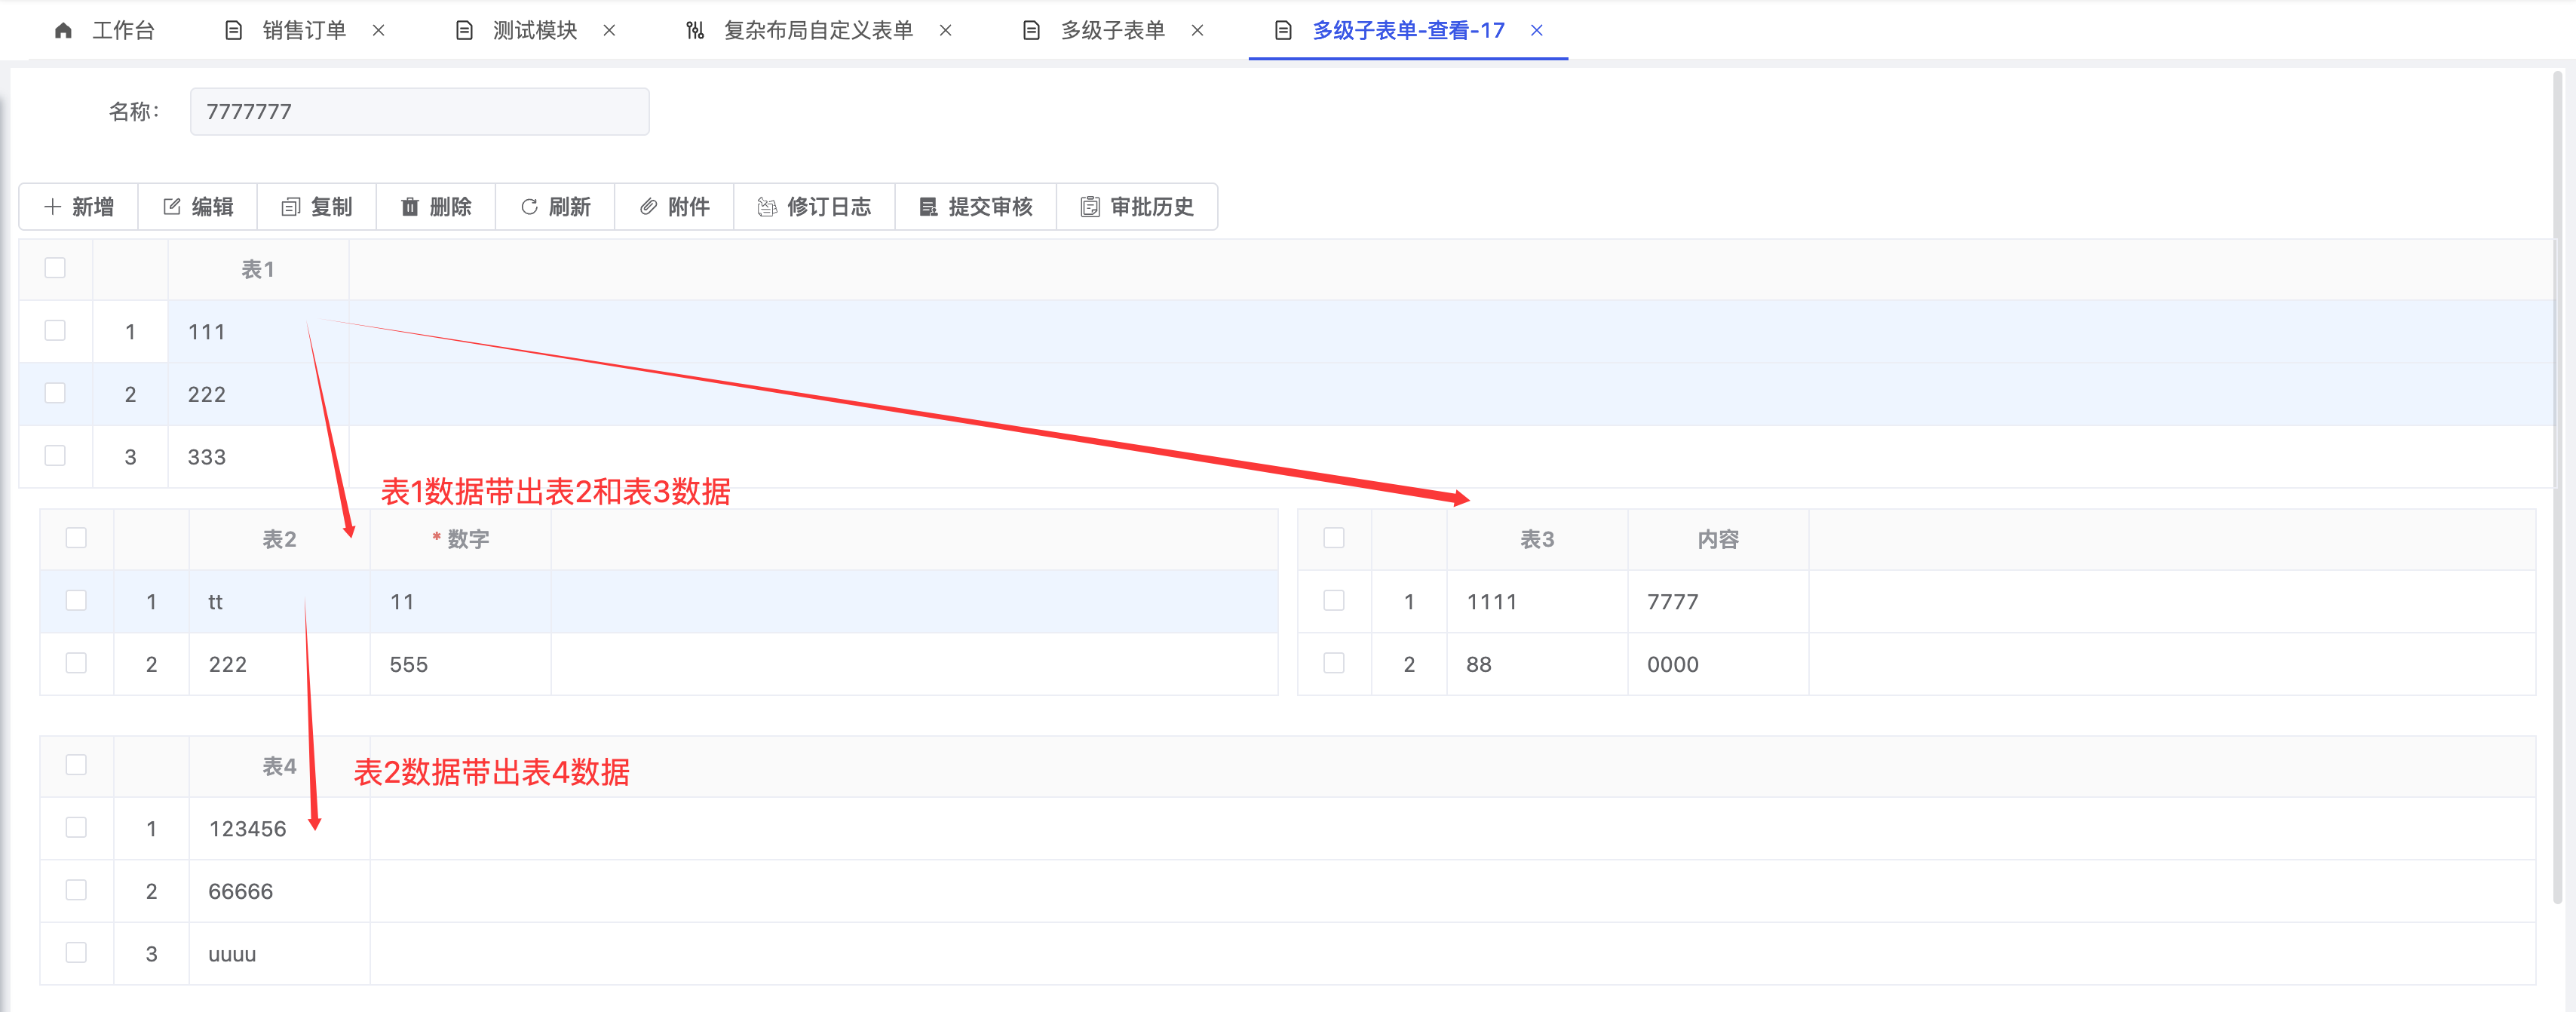Image resolution: width=2576 pixels, height=1012 pixels.
Task: Close the 多级子表单 tab
Action: [1197, 31]
